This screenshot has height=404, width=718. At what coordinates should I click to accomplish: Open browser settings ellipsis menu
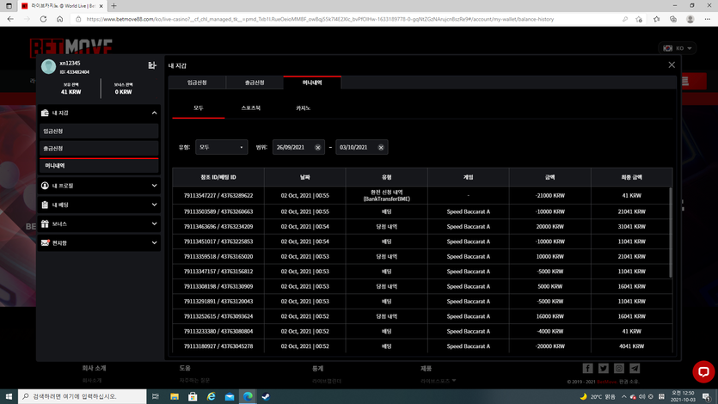708,19
